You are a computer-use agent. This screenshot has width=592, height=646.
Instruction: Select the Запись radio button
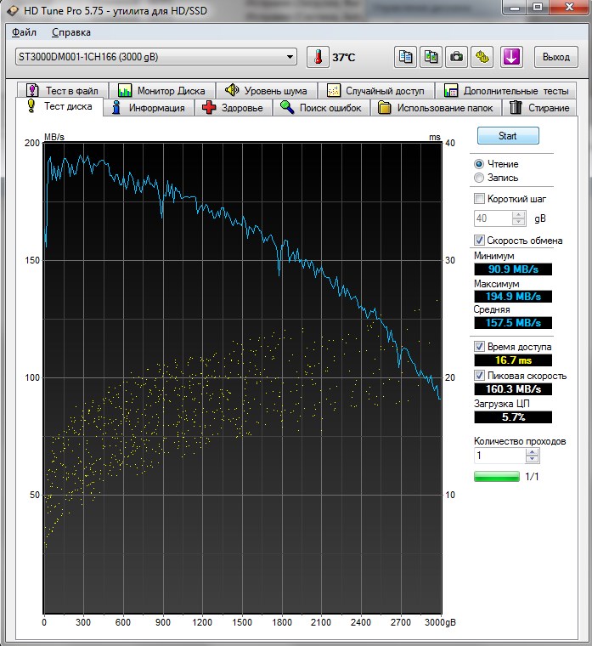(480, 178)
